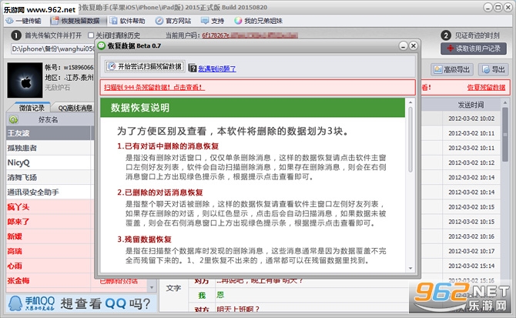Open the 一键传输 toolbar item

click(x=23, y=21)
